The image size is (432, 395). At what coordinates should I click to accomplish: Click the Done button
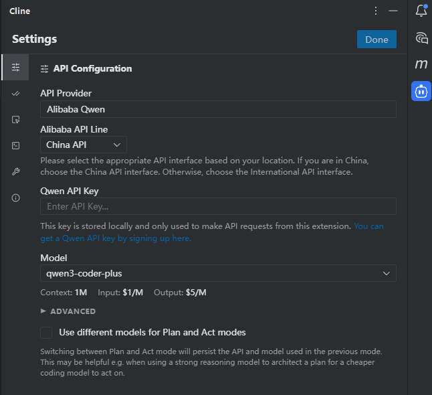pyautogui.click(x=376, y=39)
